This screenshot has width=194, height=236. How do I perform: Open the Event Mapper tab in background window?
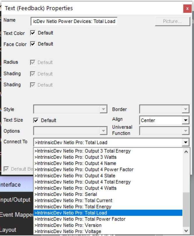click(x=17, y=214)
